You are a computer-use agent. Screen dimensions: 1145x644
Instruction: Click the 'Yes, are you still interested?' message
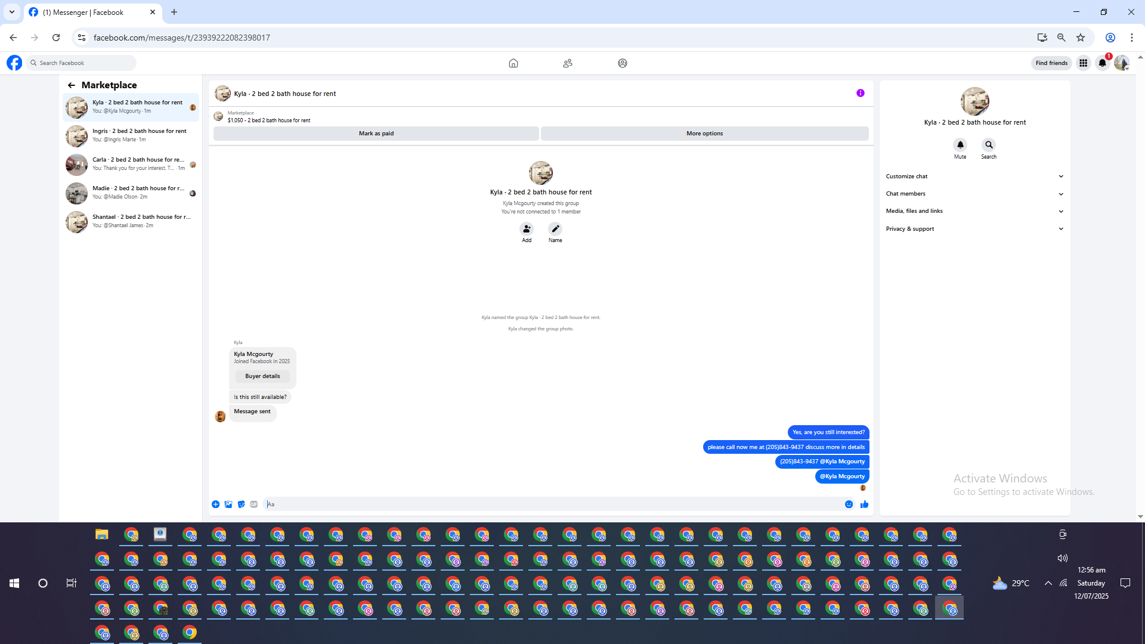coord(828,432)
